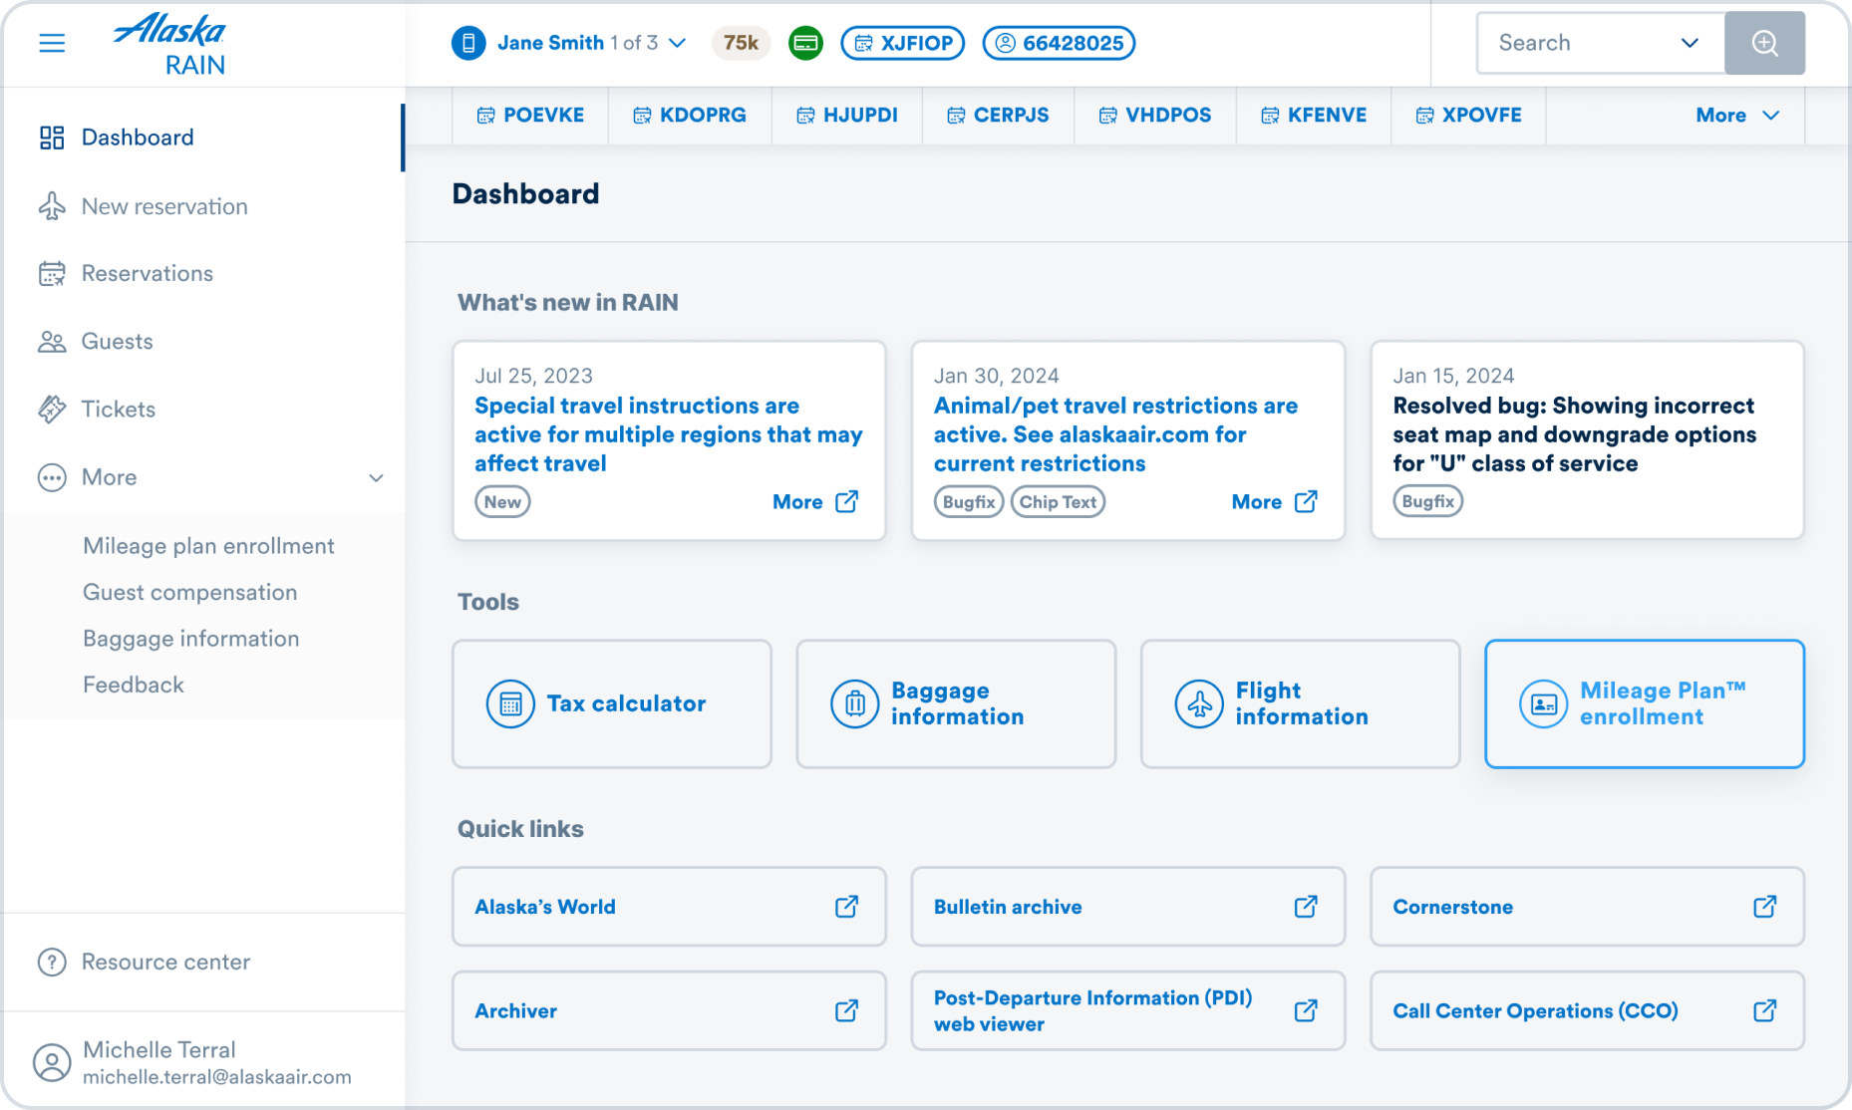Click the Bugfix tag on Jan 15 card
The image size is (1852, 1110).
[1428, 501]
